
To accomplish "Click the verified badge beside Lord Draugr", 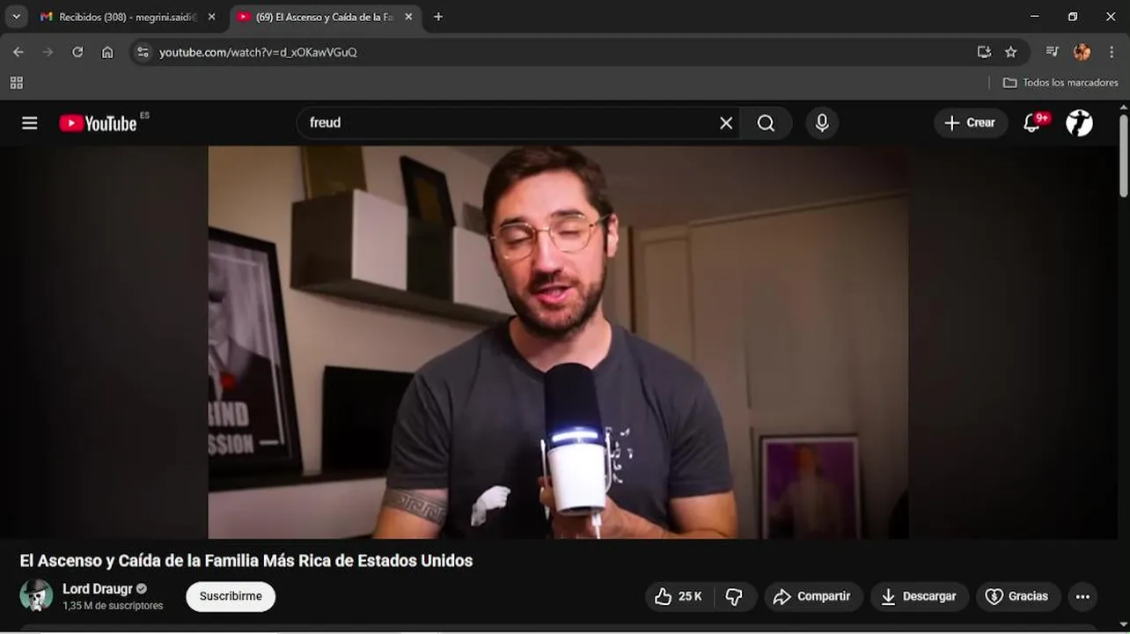I will point(142,589).
